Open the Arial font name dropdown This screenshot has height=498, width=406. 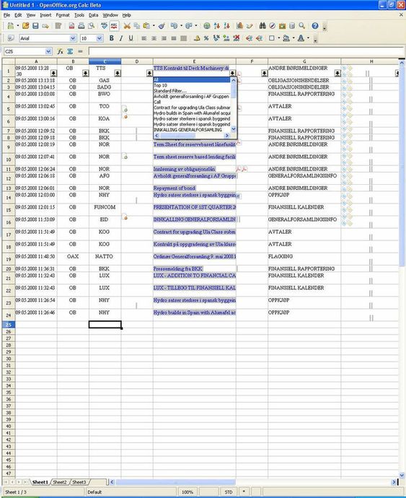click(x=73, y=38)
